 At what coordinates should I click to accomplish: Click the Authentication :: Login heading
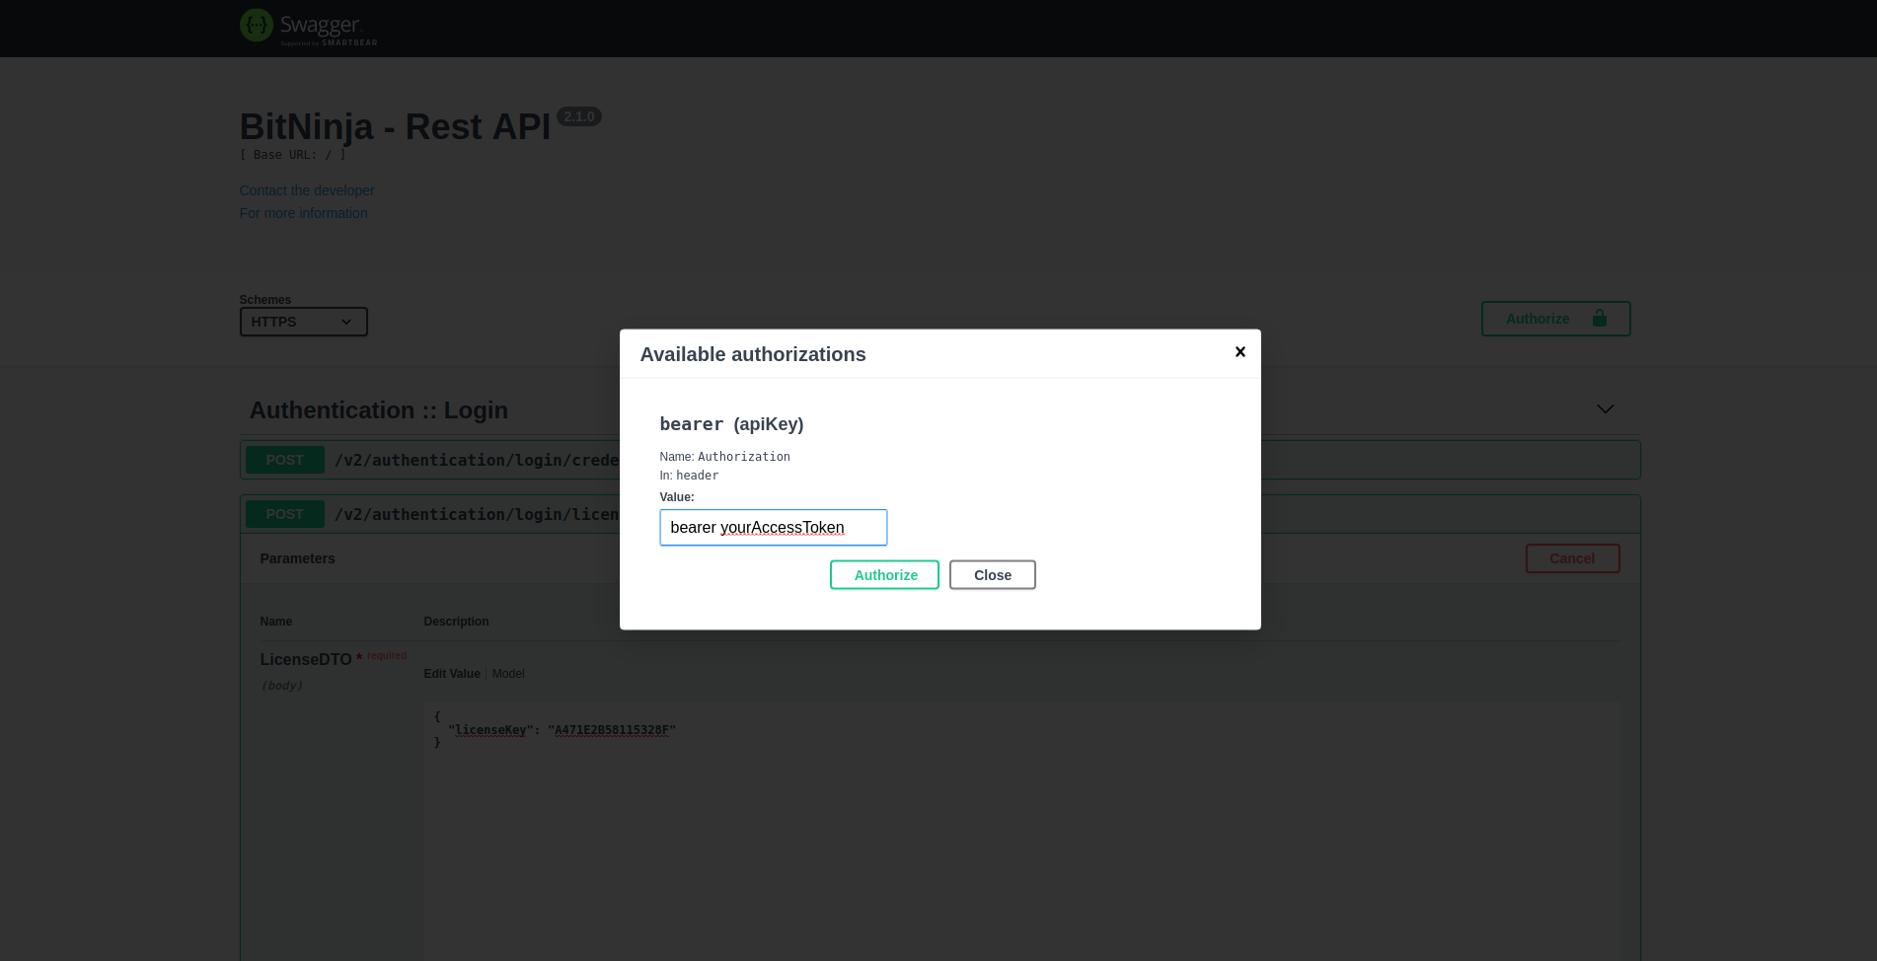coord(379,410)
